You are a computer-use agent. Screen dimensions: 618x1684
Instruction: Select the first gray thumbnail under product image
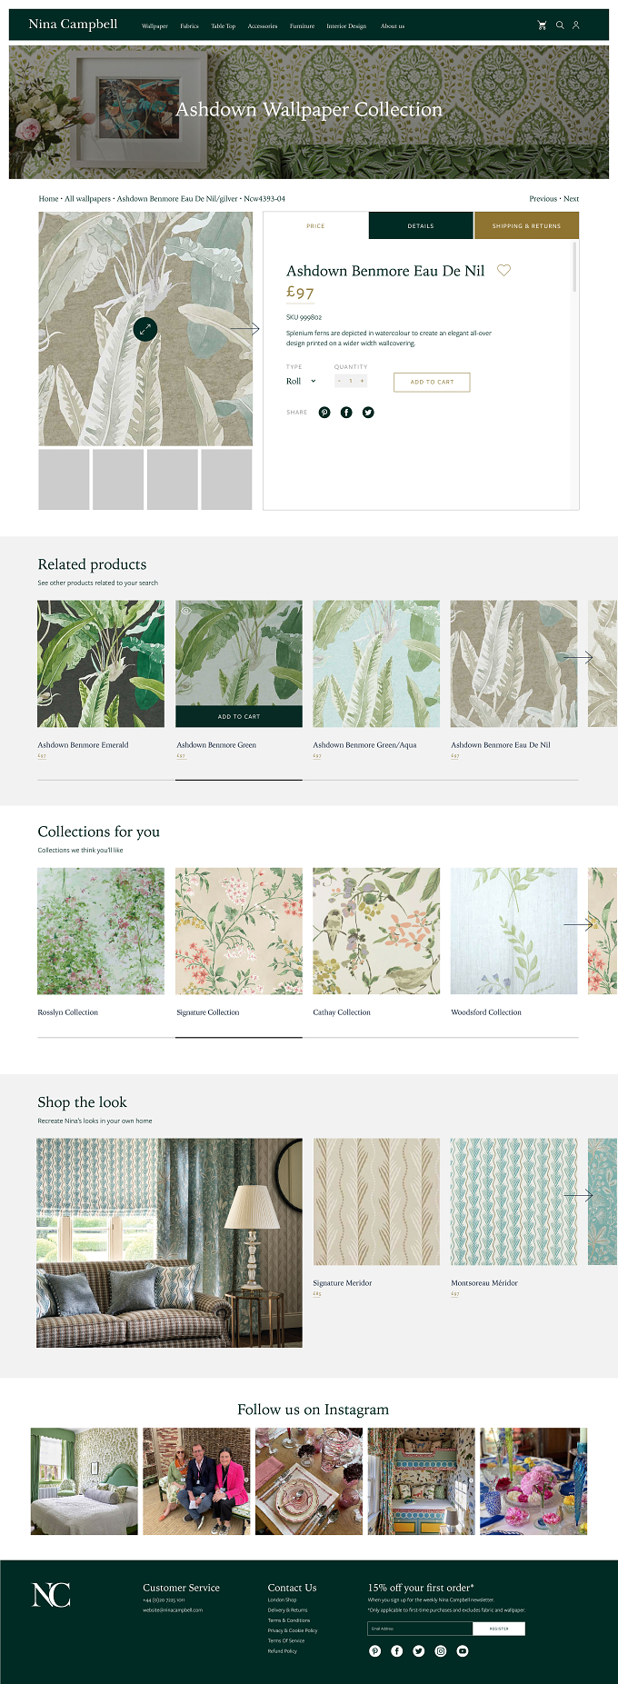(x=64, y=479)
